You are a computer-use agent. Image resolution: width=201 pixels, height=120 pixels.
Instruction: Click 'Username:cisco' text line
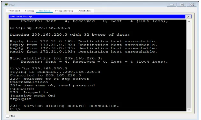point(29,82)
